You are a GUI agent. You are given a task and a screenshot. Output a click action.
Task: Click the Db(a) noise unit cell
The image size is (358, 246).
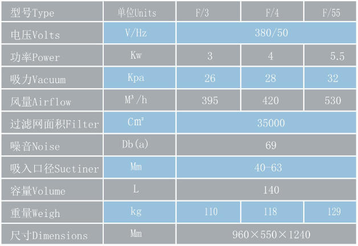(x=136, y=145)
